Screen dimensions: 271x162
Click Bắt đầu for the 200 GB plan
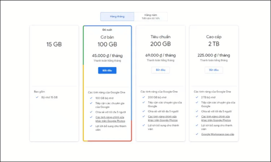click(160, 70)
